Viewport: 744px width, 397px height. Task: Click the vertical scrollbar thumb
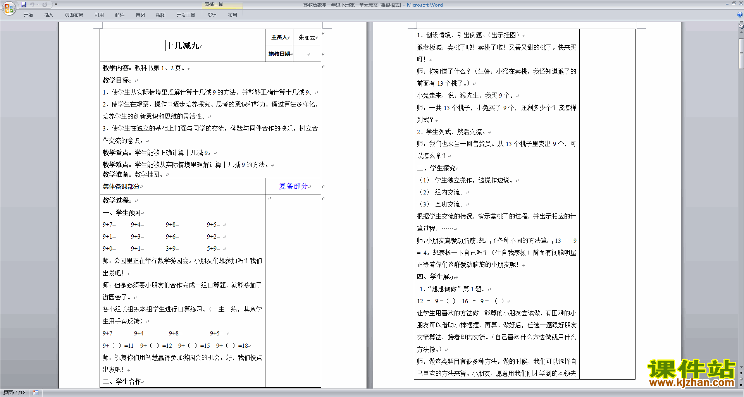(x=741, y=53)
